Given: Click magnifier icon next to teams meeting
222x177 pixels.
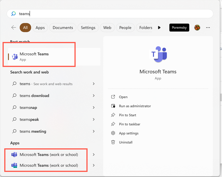Looking at the screenshot, I should point(14,131).
